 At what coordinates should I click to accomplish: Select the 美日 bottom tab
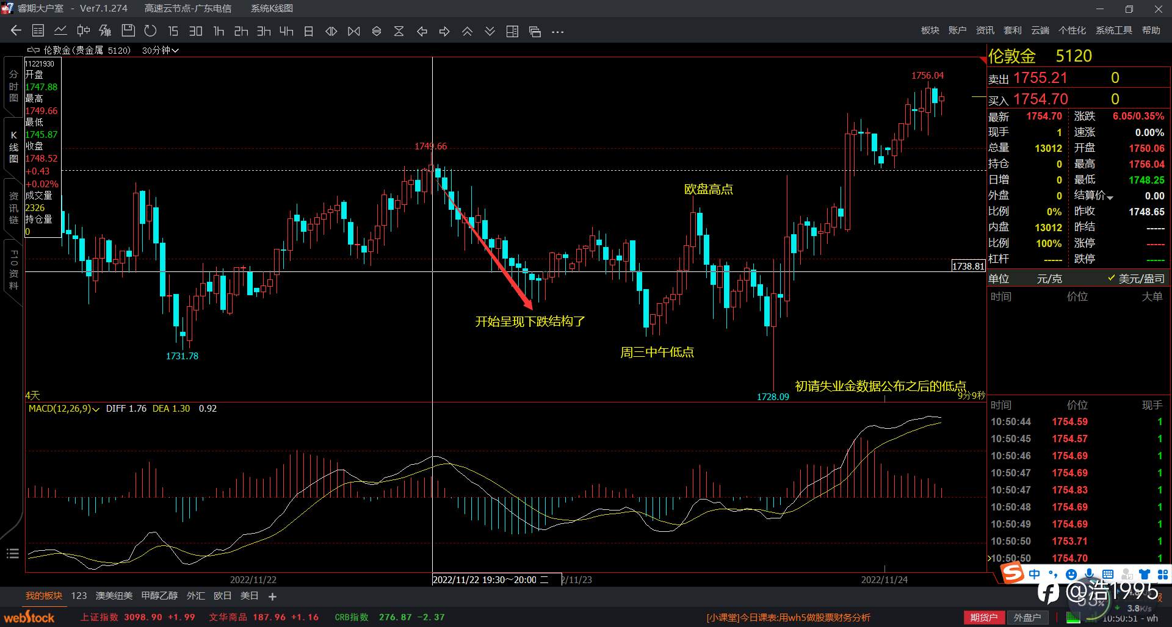[x=250, y=596]
